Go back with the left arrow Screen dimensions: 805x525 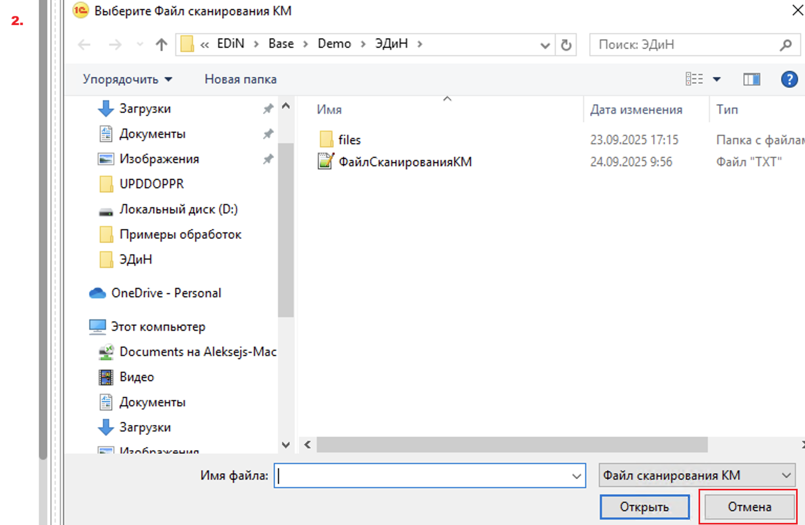point(84,45)
